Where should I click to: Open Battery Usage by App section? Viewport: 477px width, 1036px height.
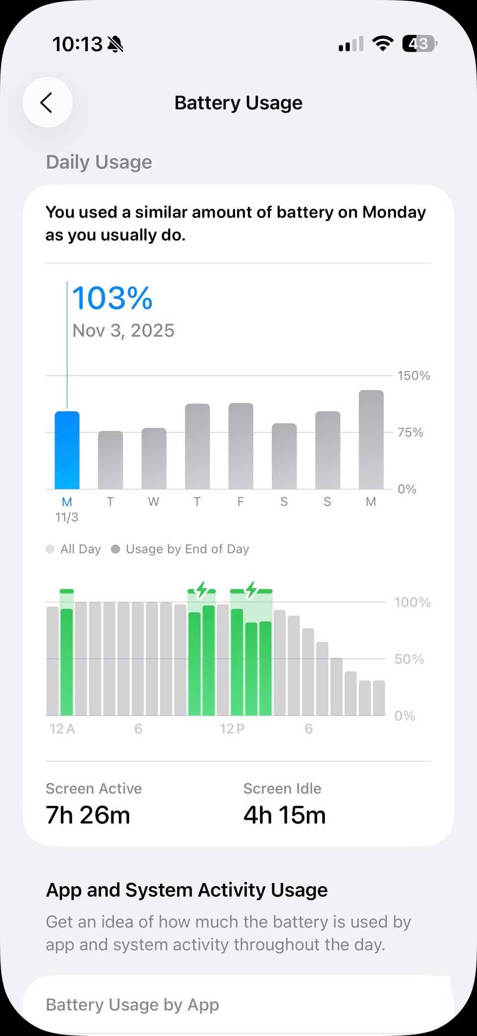click(133, 1004)
